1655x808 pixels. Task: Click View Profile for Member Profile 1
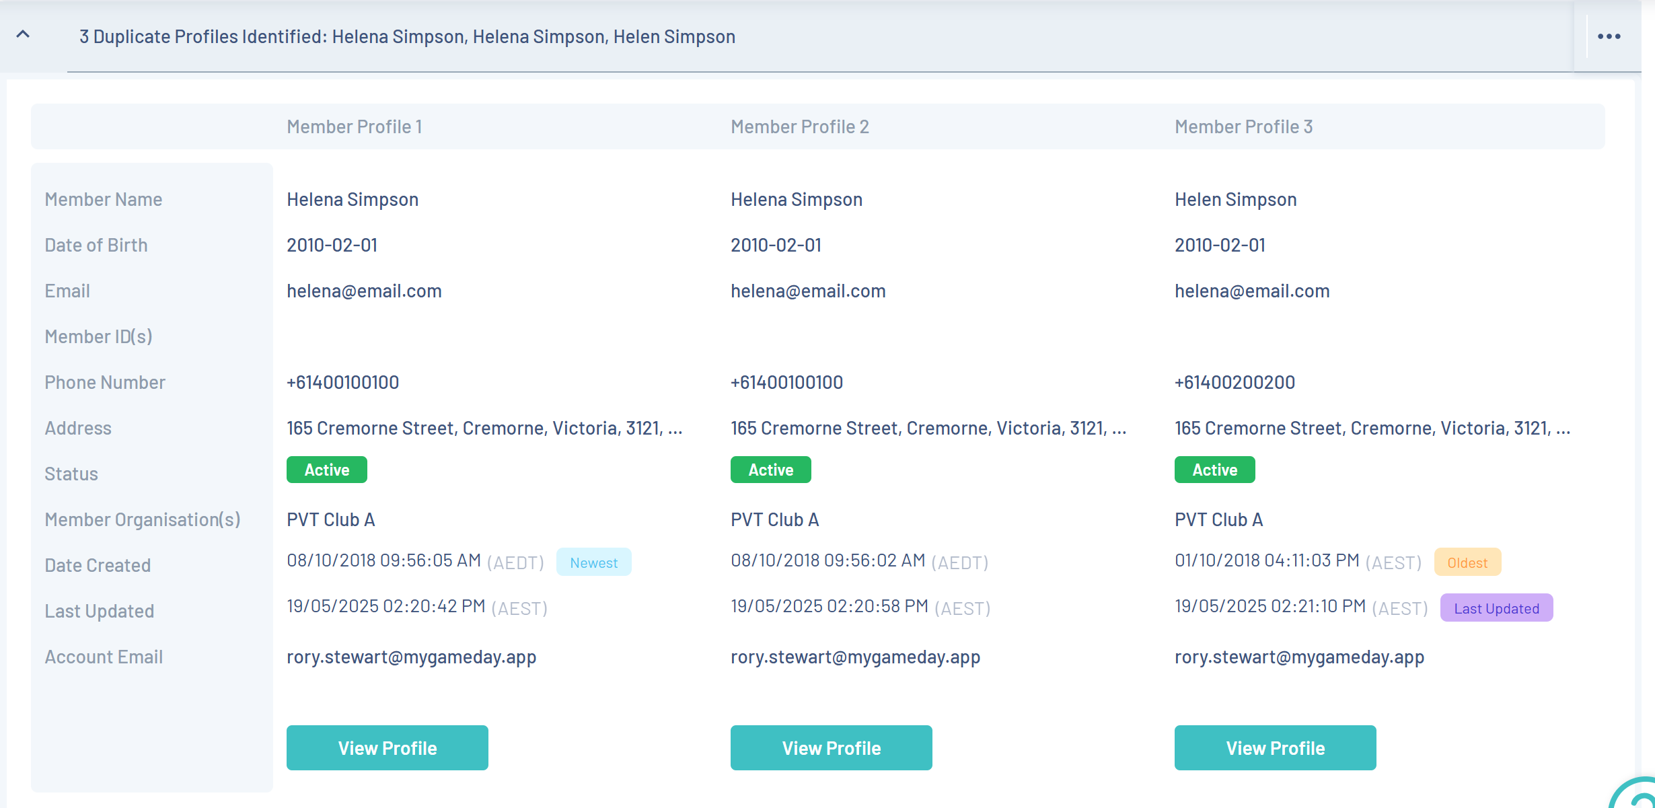point(387,747)
